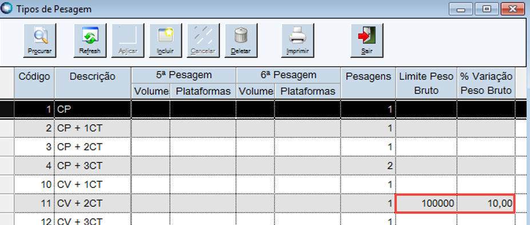Click the % Variação Peso Bruto header
530x225 pixels.
487,83
